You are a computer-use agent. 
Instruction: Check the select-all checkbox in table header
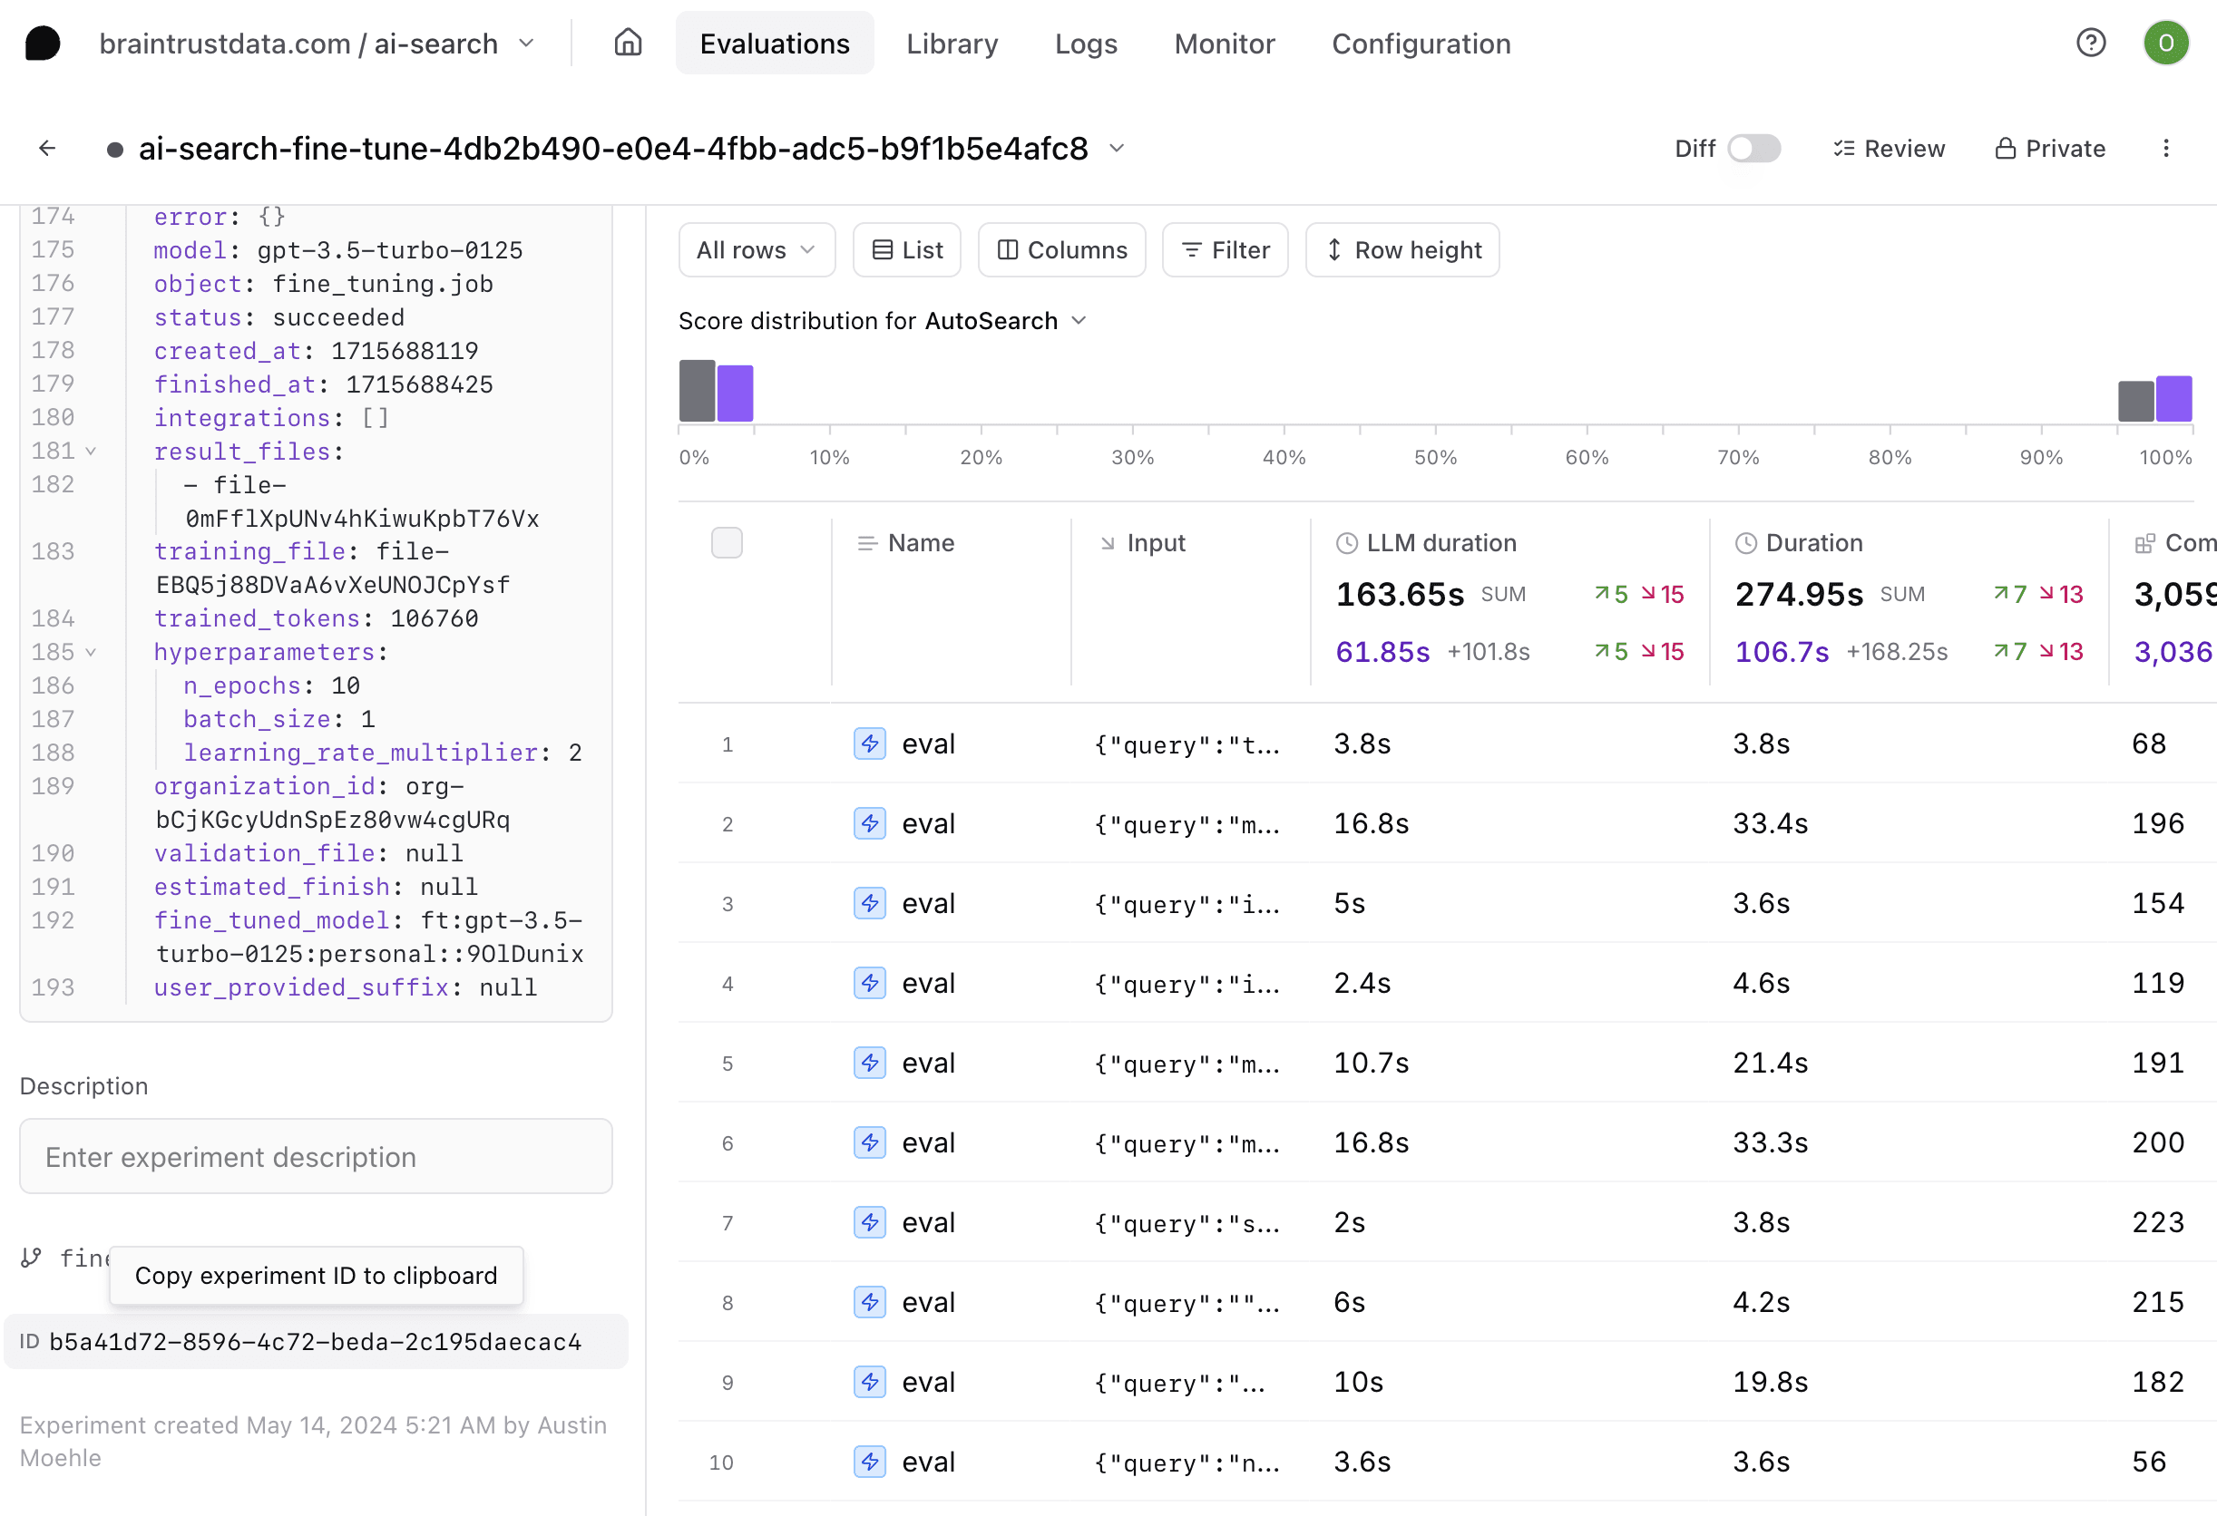(x=728, y=542)
